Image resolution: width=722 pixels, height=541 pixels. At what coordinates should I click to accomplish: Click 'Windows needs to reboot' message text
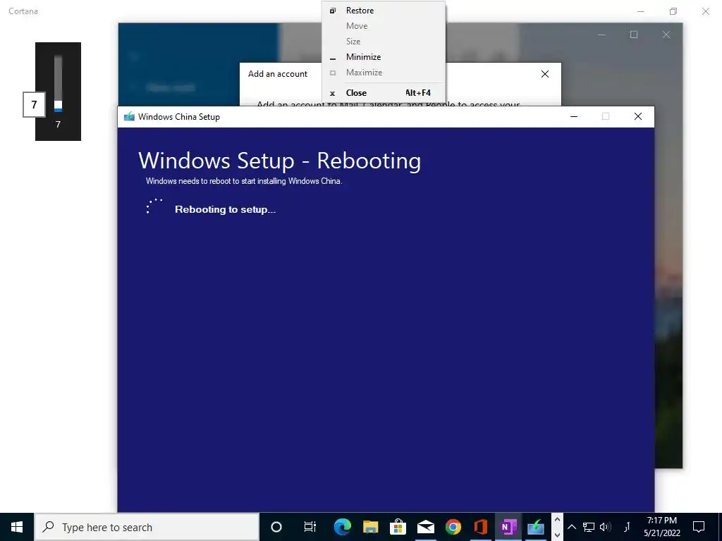coord(244,181)
